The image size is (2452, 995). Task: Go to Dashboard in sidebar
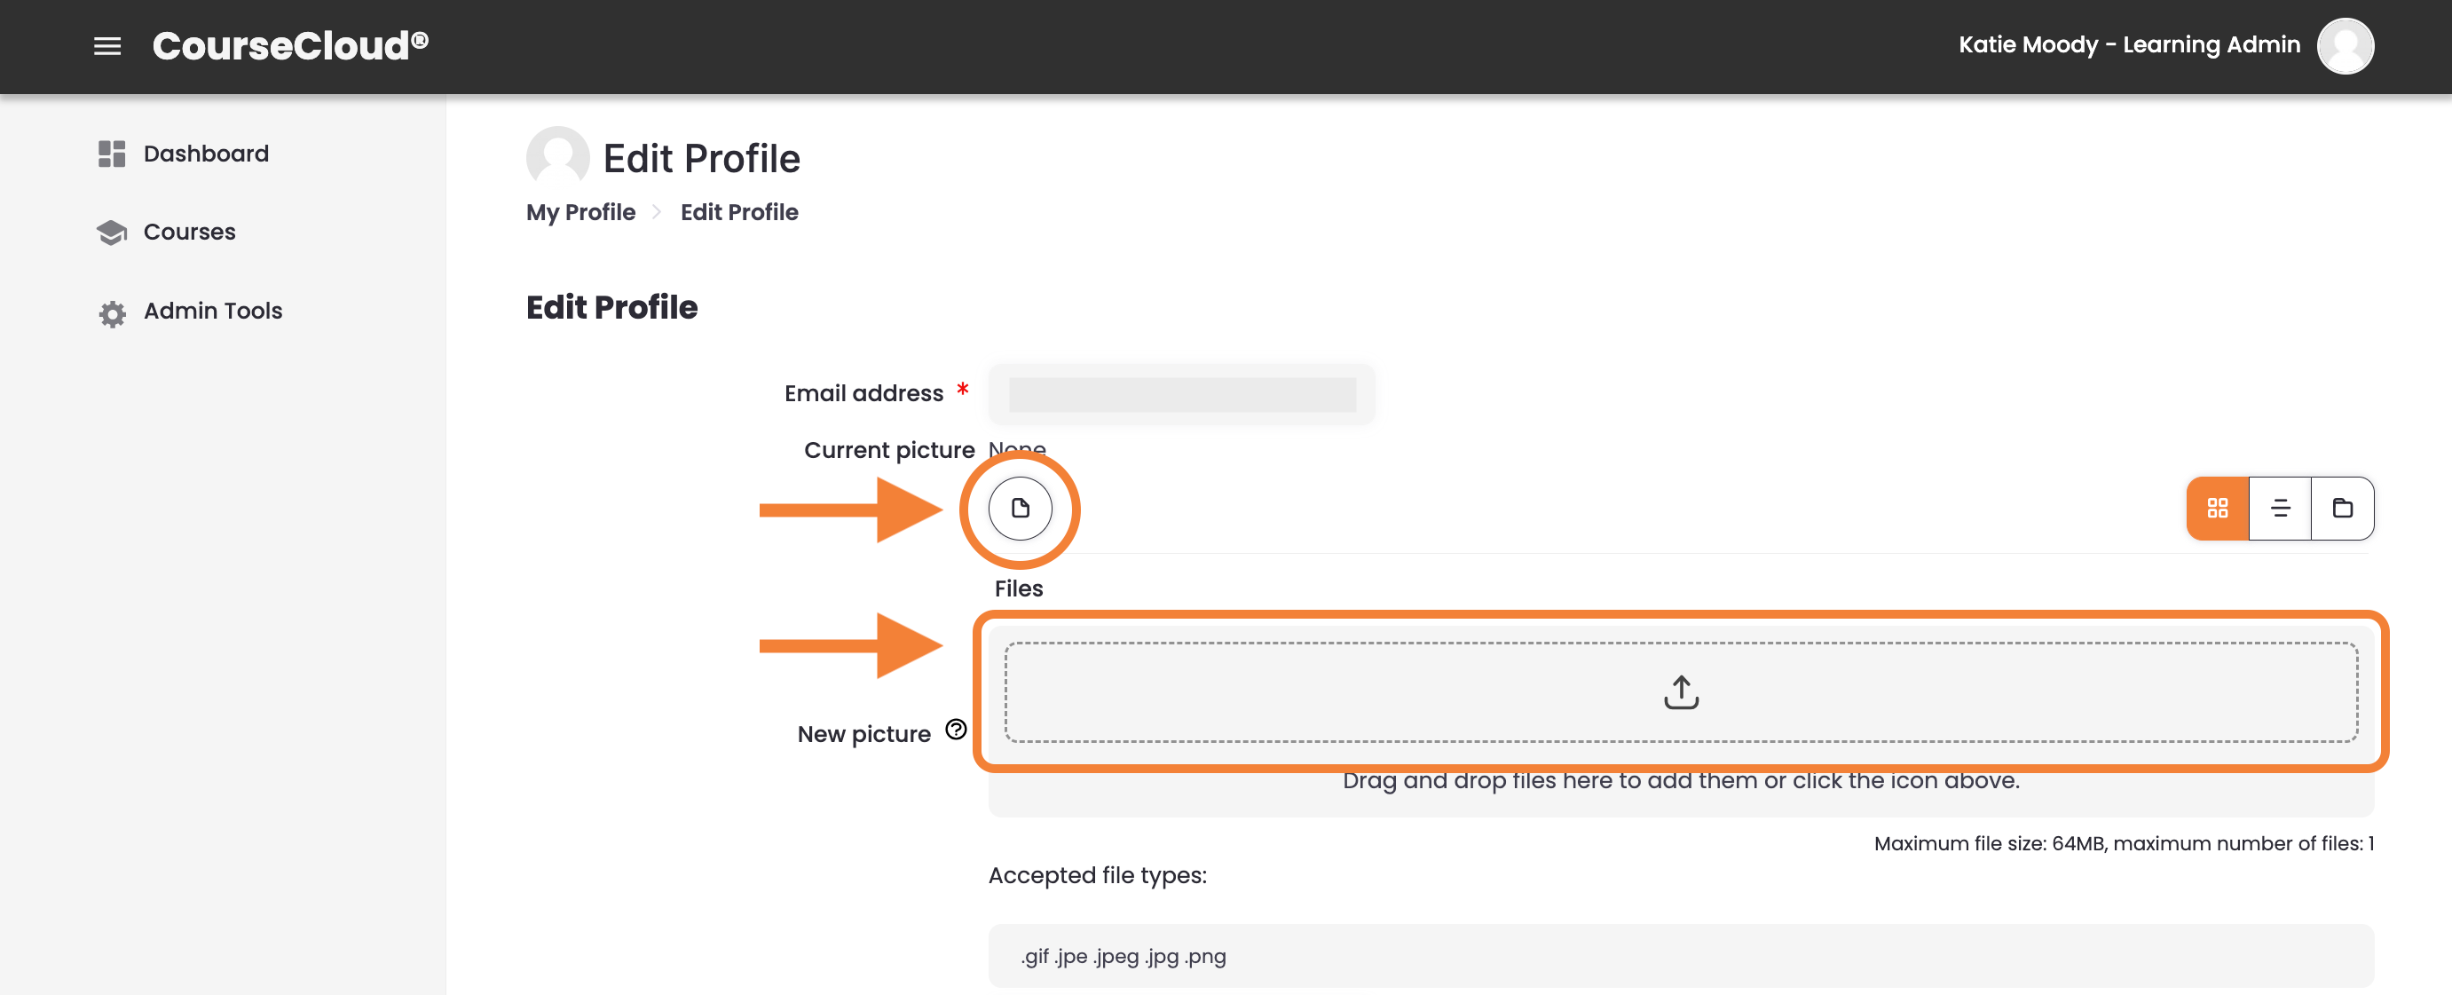point(206,154)
